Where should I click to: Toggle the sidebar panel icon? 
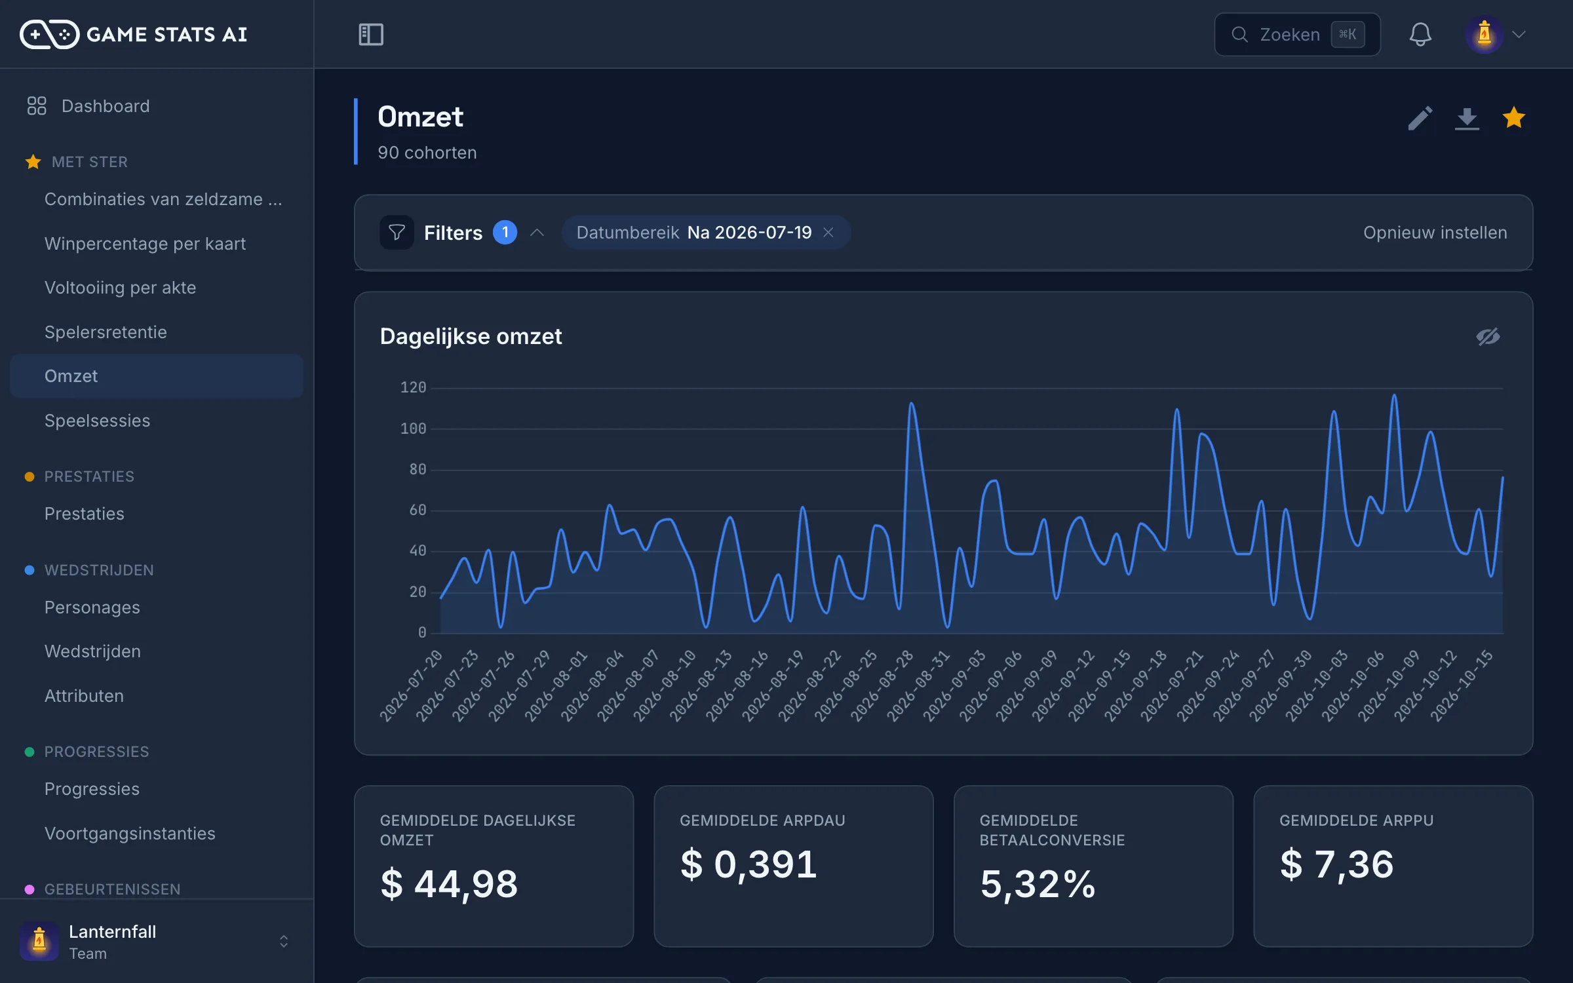[x=371, y=34]
